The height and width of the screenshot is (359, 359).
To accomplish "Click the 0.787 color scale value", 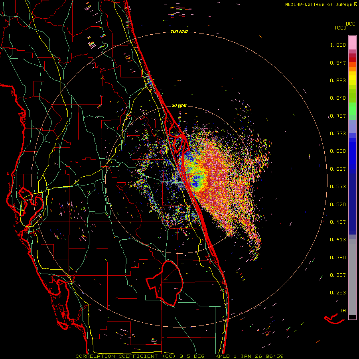I will click(338, 116).
